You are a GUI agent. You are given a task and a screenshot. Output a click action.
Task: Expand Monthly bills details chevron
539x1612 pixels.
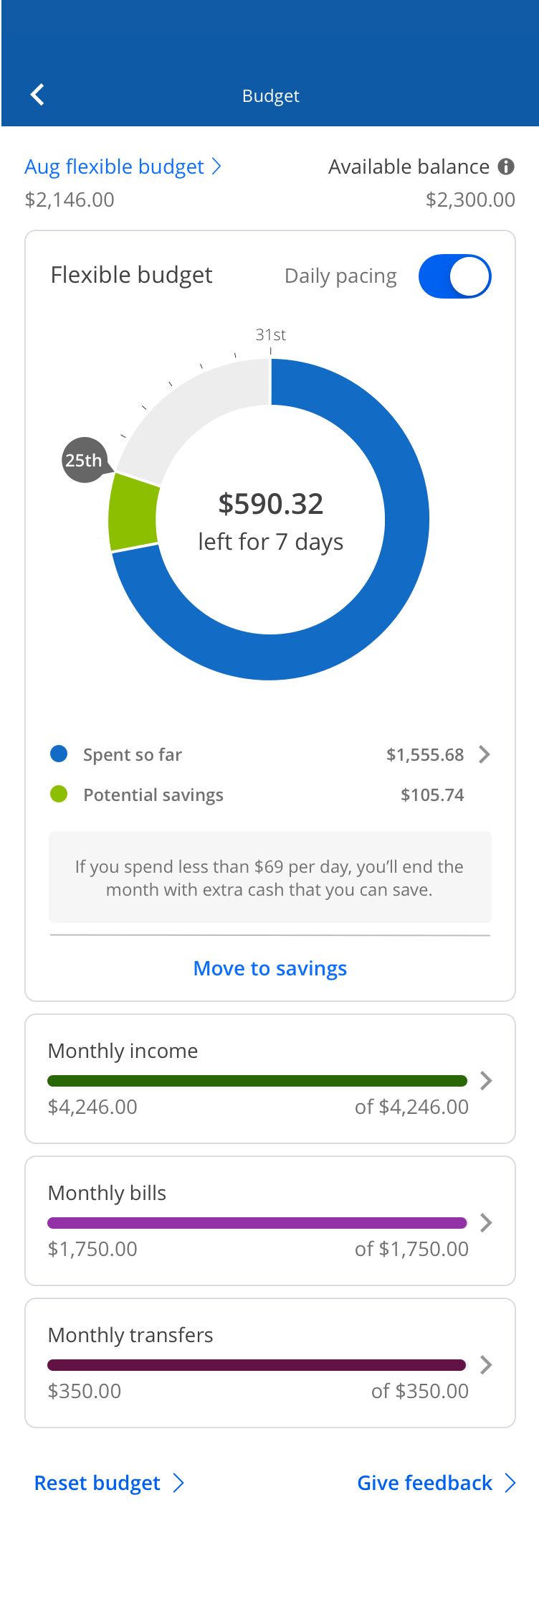[x=486, y=1222]
